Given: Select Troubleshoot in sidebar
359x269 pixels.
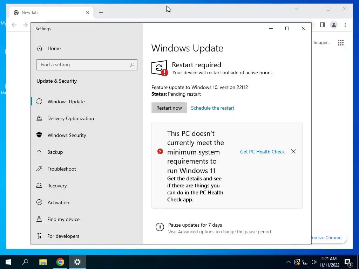Looking at the screenshot, I should (x=62, y=169).
